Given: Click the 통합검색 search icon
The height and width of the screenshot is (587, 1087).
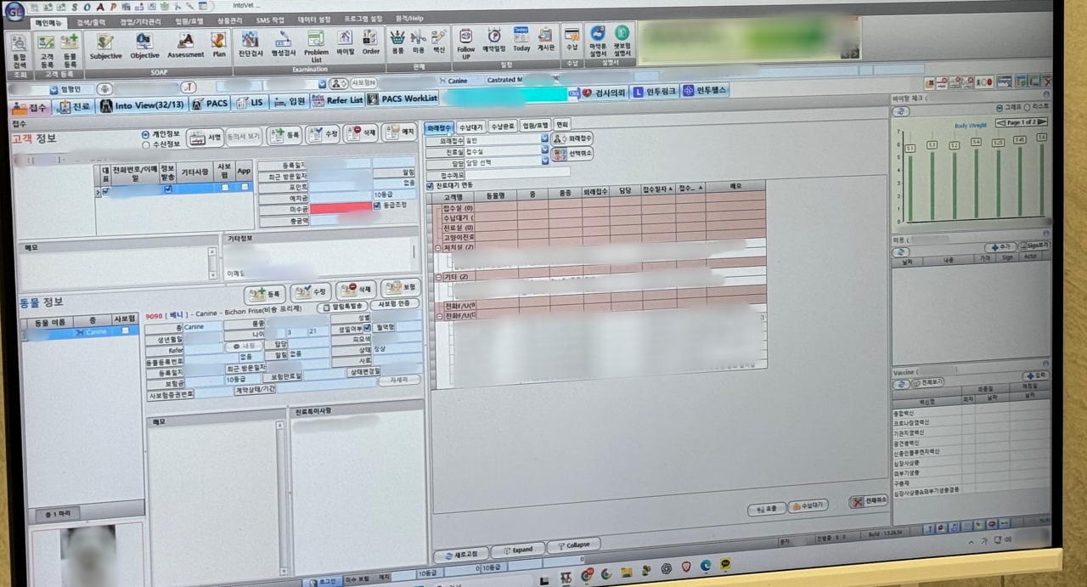Looking at the screenshot, I should coord(19,51).
